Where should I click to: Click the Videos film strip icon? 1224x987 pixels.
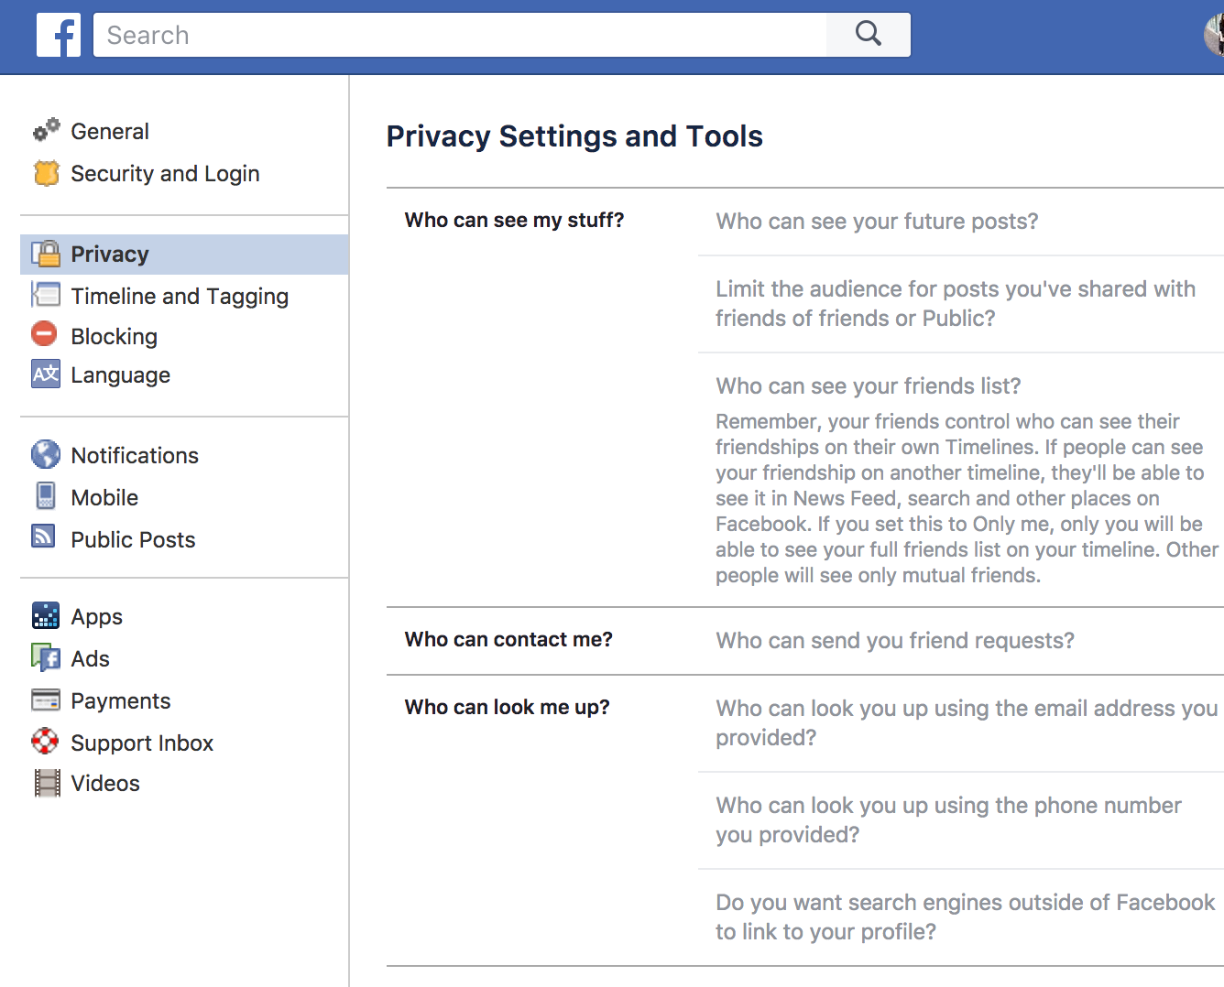click(x=47, y=783)
